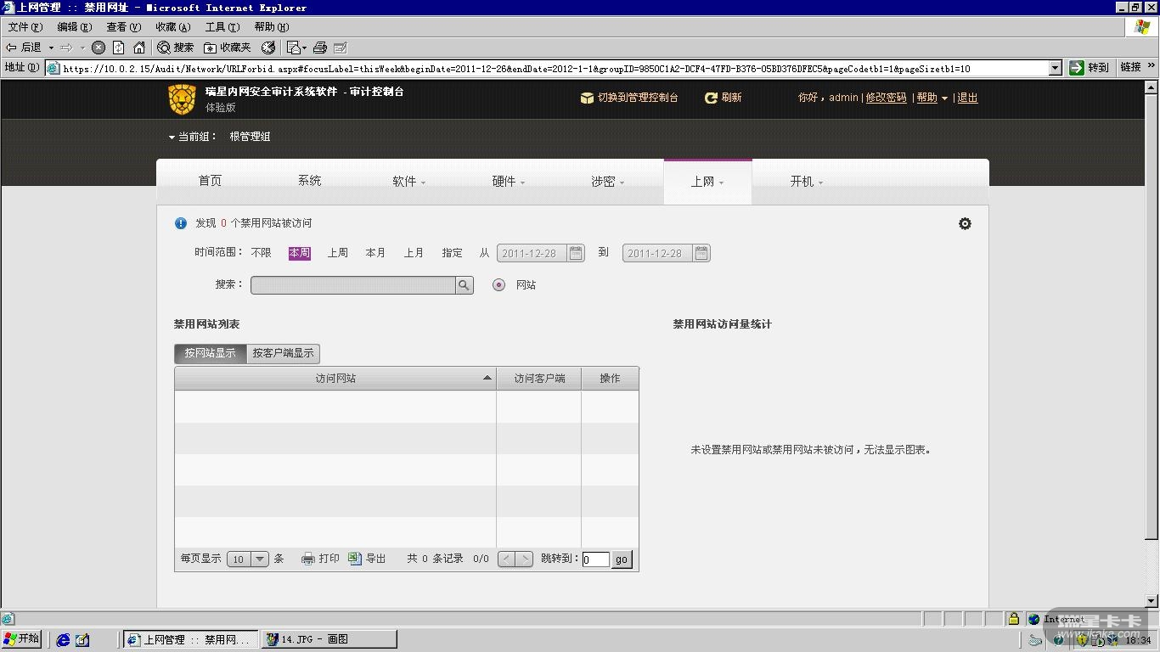Open the 硬件 tab
1160x652 pixels.
(508, 181)
